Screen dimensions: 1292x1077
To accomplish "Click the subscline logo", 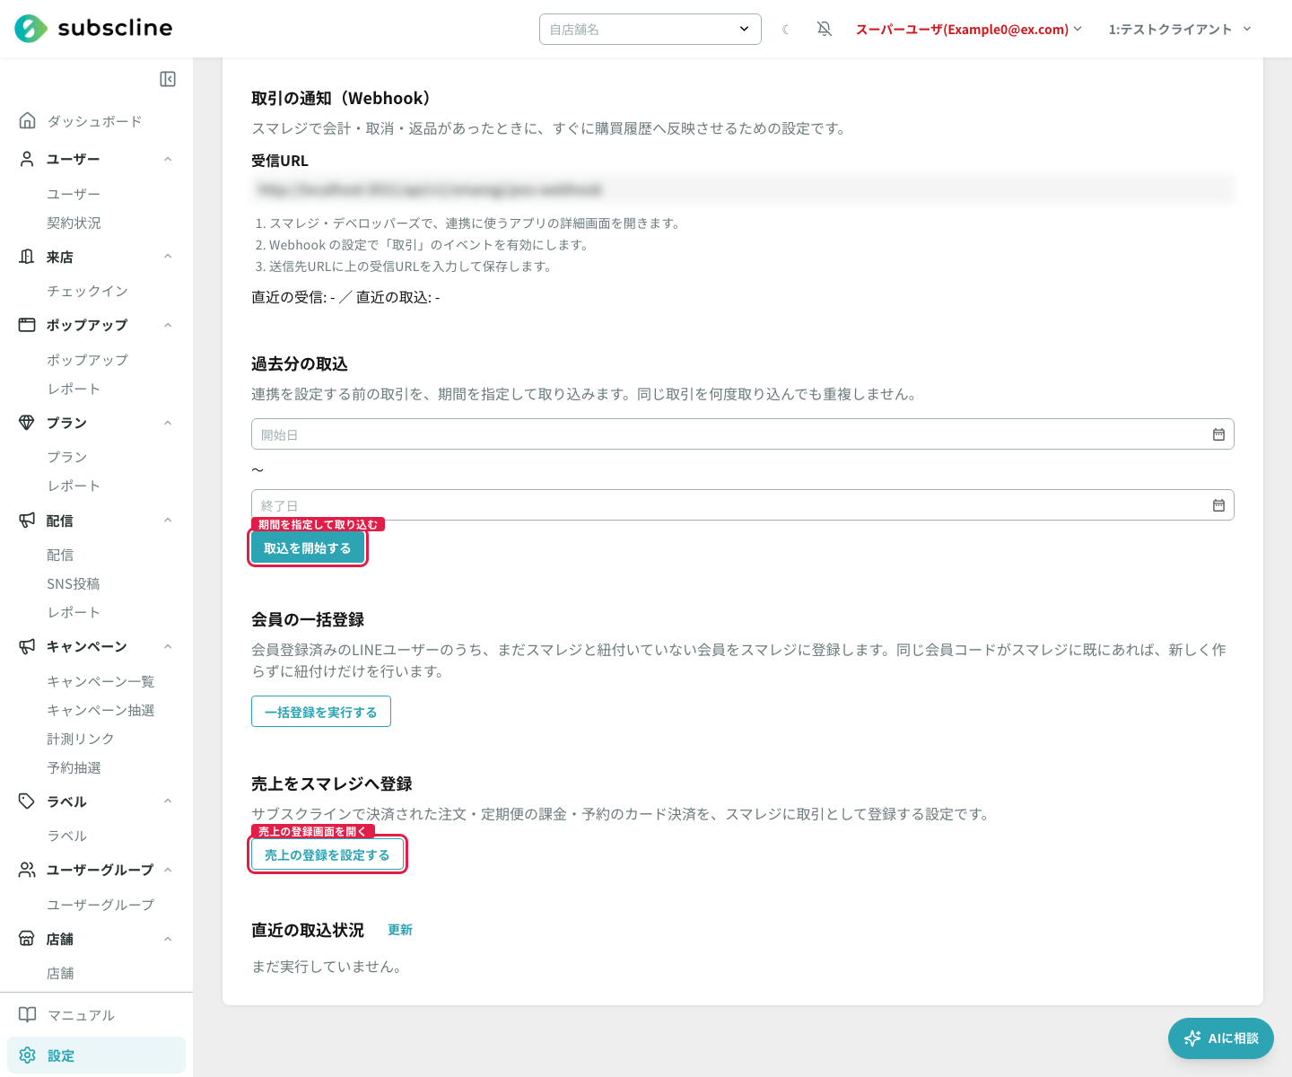I will point(93,29).
